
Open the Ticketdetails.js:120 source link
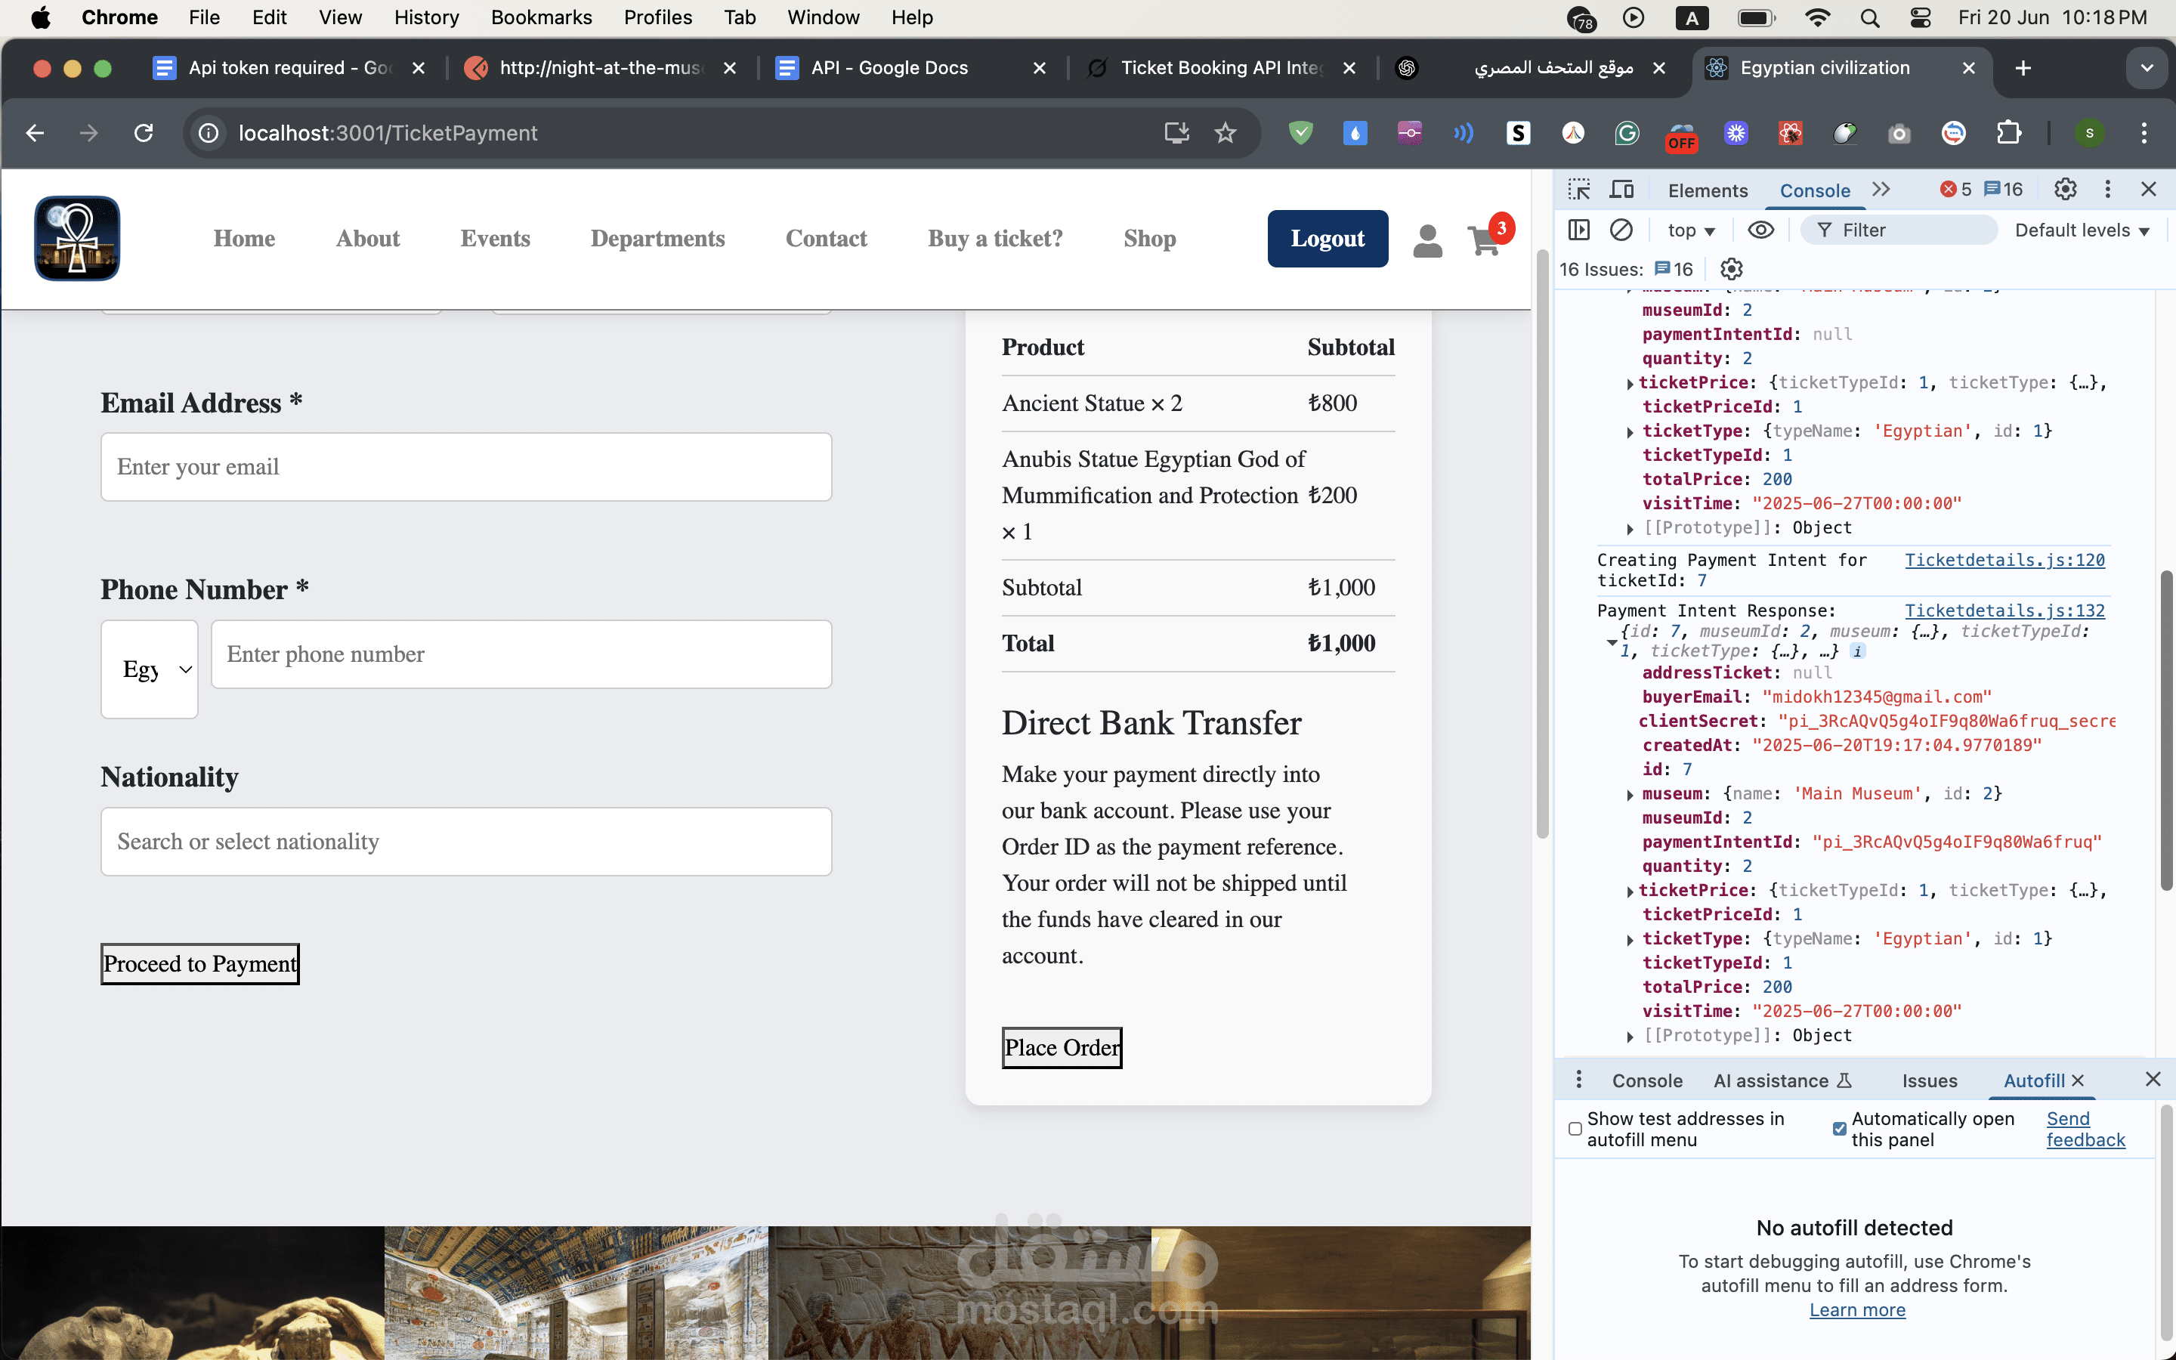(x=2004, y=559)
